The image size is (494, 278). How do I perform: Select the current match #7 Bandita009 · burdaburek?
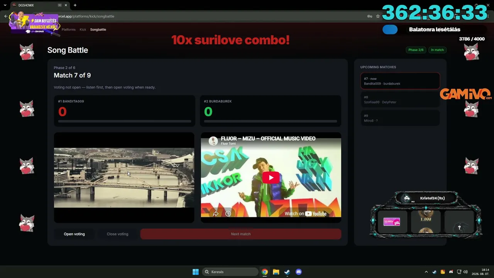click(400, 81)
